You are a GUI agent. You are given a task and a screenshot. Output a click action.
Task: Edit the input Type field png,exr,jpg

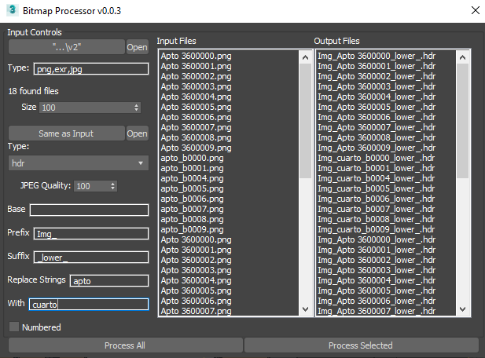[91, 68]
